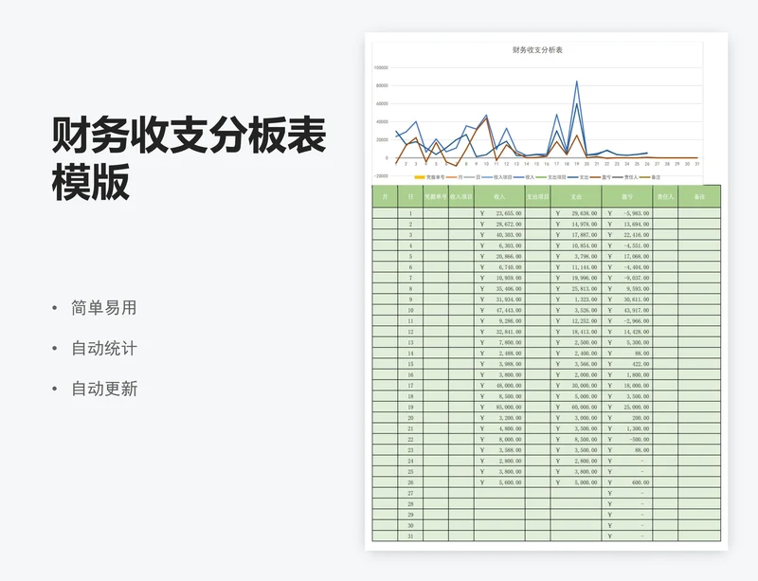The width and height of the screenshot is (758, 581).
Task: Click the income cell 48,000.00
Action: 499,386
